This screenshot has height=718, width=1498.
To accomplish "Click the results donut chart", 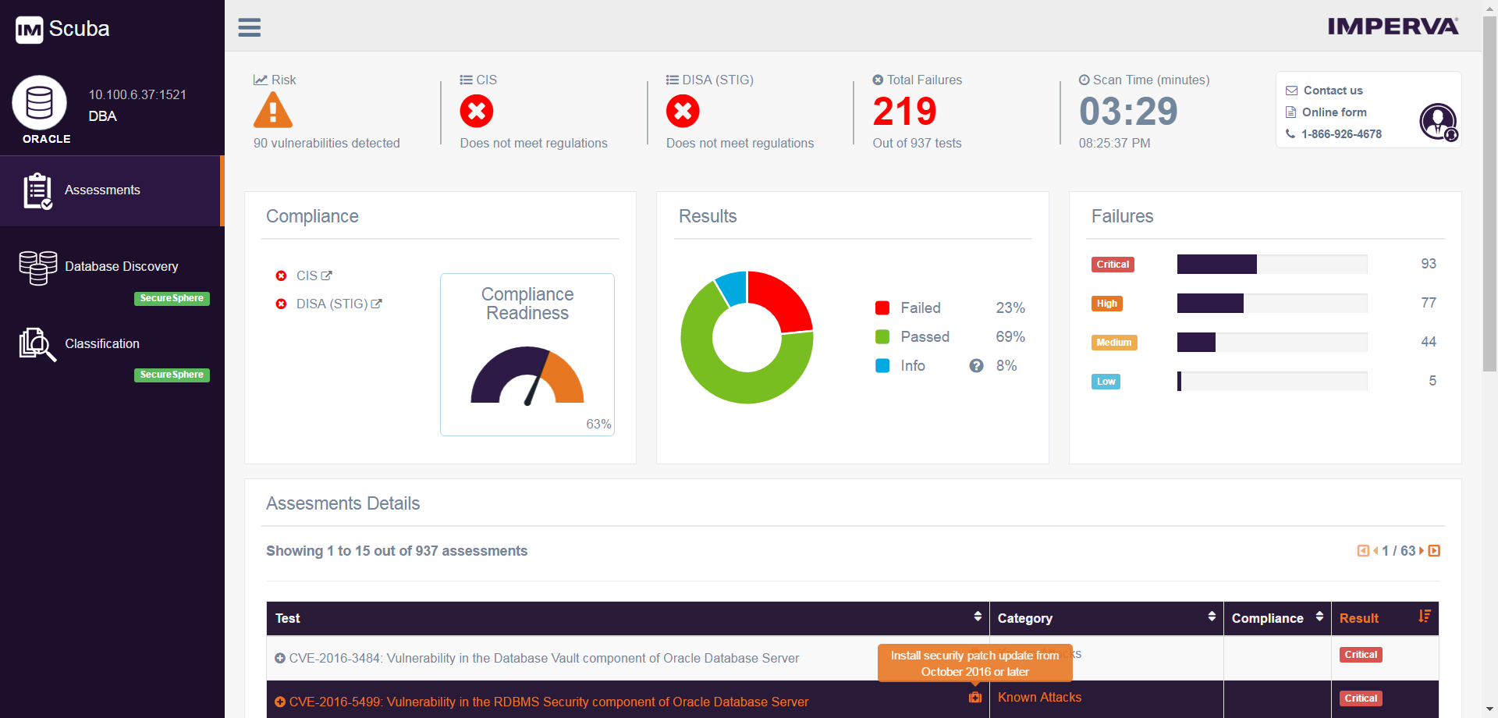I will coord(747,337).
